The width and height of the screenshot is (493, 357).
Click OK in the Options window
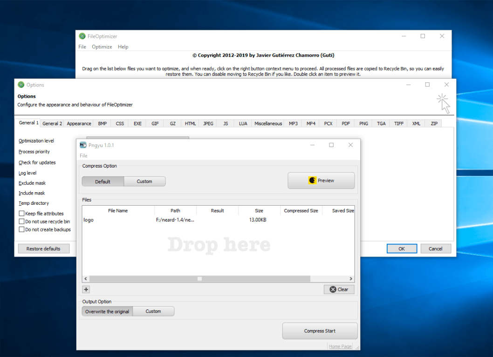click(x=402, y=249)
